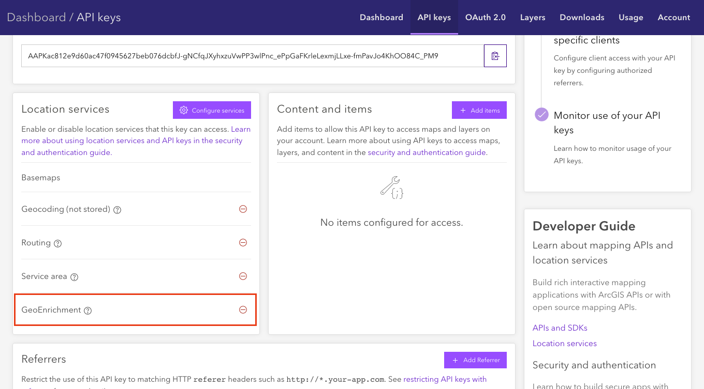704x389 pixels.
Task: Remove Routing service with minus icon
Action: click(x=243, y=243)
